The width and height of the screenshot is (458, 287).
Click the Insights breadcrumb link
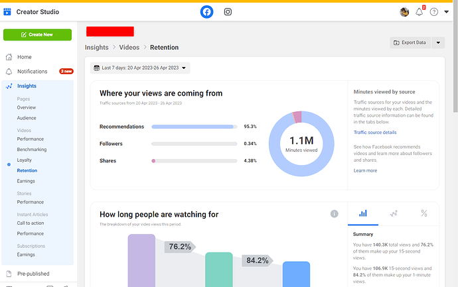click(x=97, y=47)
